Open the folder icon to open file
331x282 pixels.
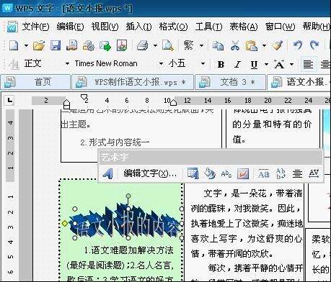coord(39,45)
